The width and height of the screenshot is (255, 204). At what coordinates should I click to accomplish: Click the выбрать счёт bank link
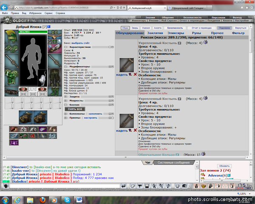pyautogui.click(x=80, y=43)
